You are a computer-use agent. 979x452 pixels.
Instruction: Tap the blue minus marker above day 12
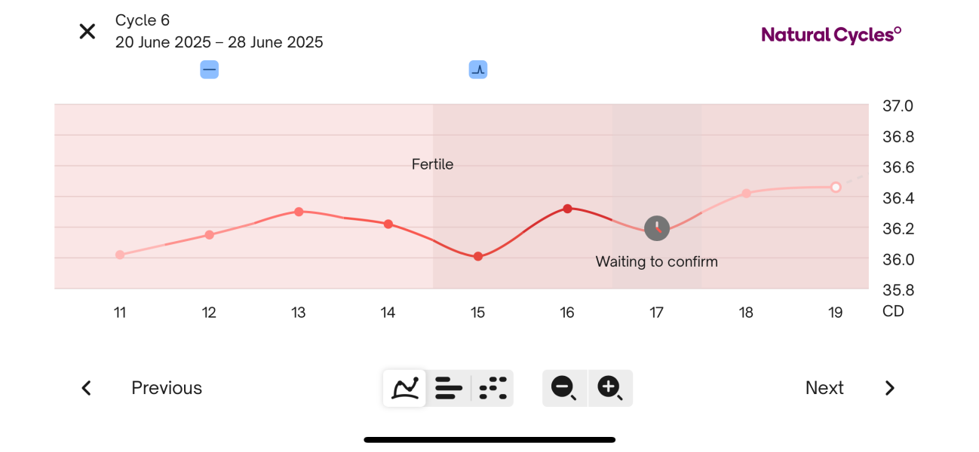[x=209, y=70]
